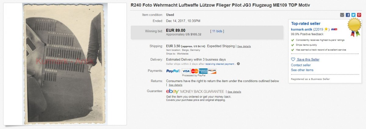Click the seller's 'me' page icon

pyautogui.click(x=334, y=29)
